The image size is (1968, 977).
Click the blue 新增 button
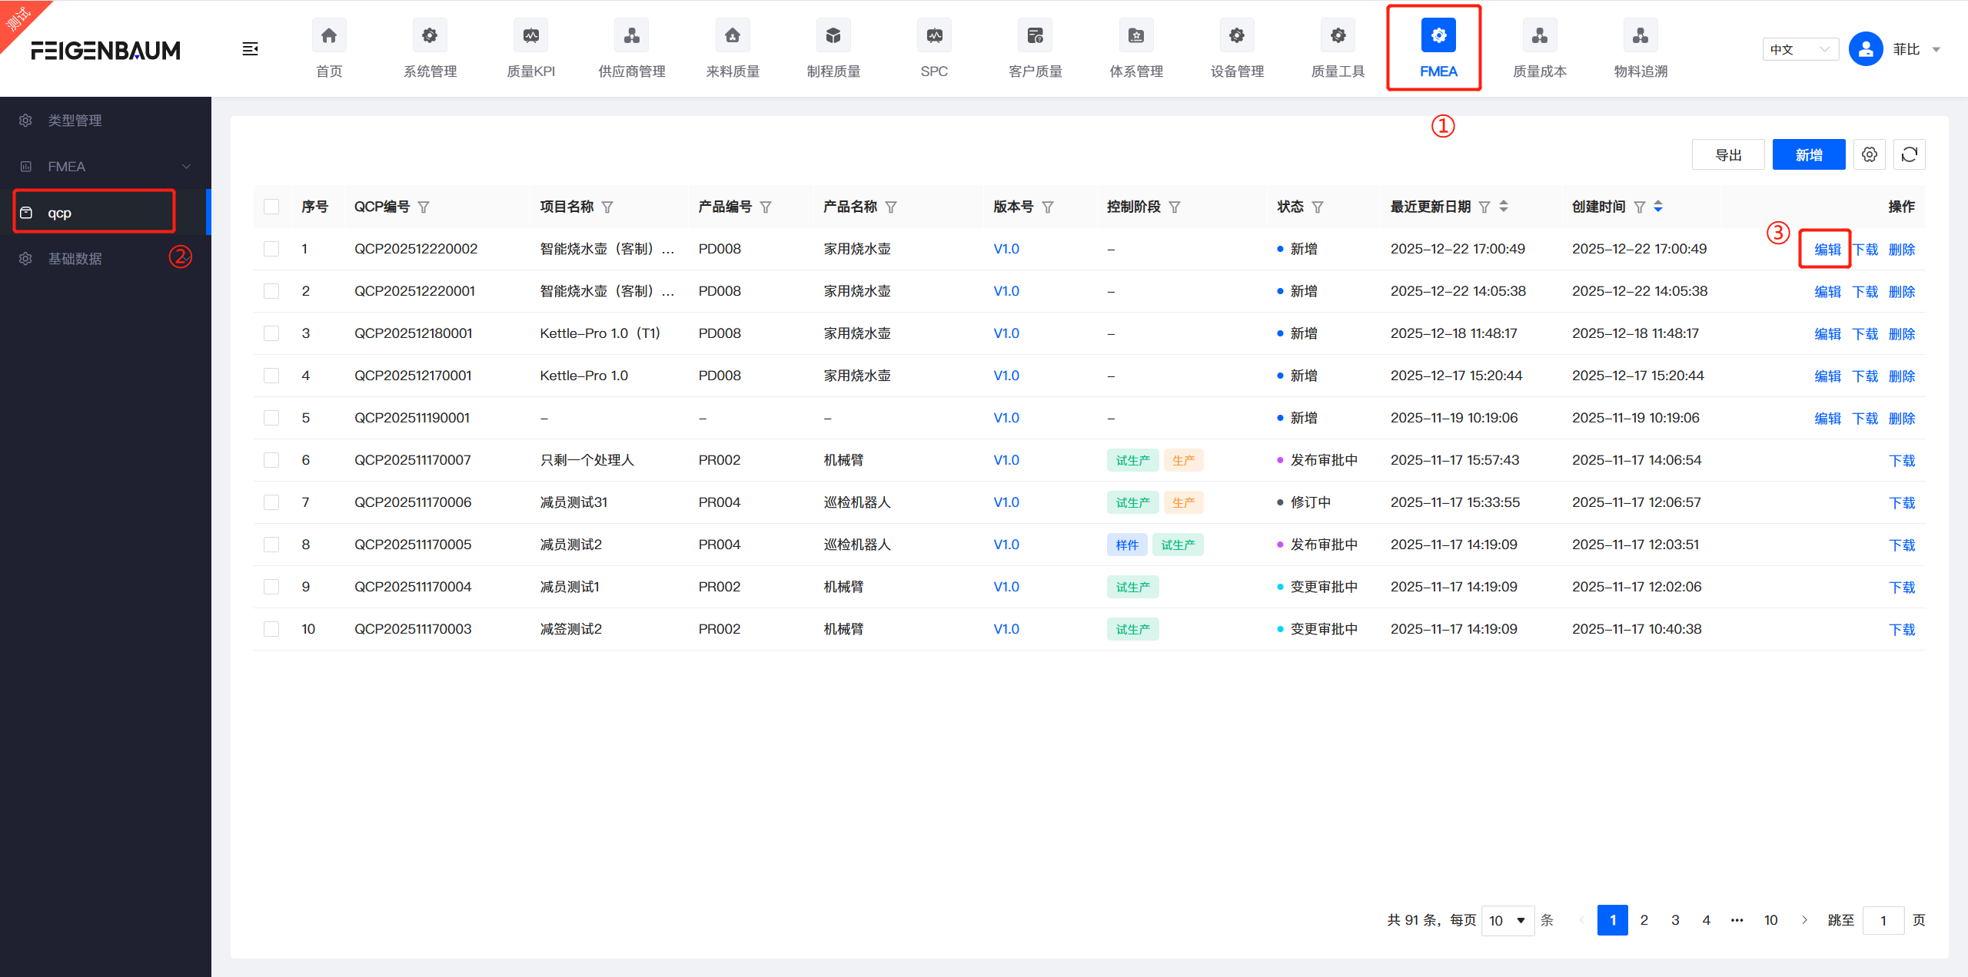pyautogui.click(x=1808, y=154)
